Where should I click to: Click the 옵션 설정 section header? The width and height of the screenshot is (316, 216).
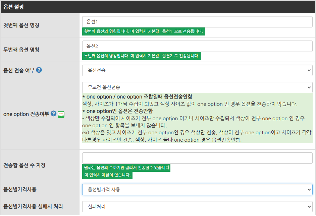coord(13,7)
